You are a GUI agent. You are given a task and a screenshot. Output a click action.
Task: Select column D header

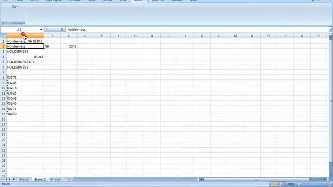coord(85,36)
